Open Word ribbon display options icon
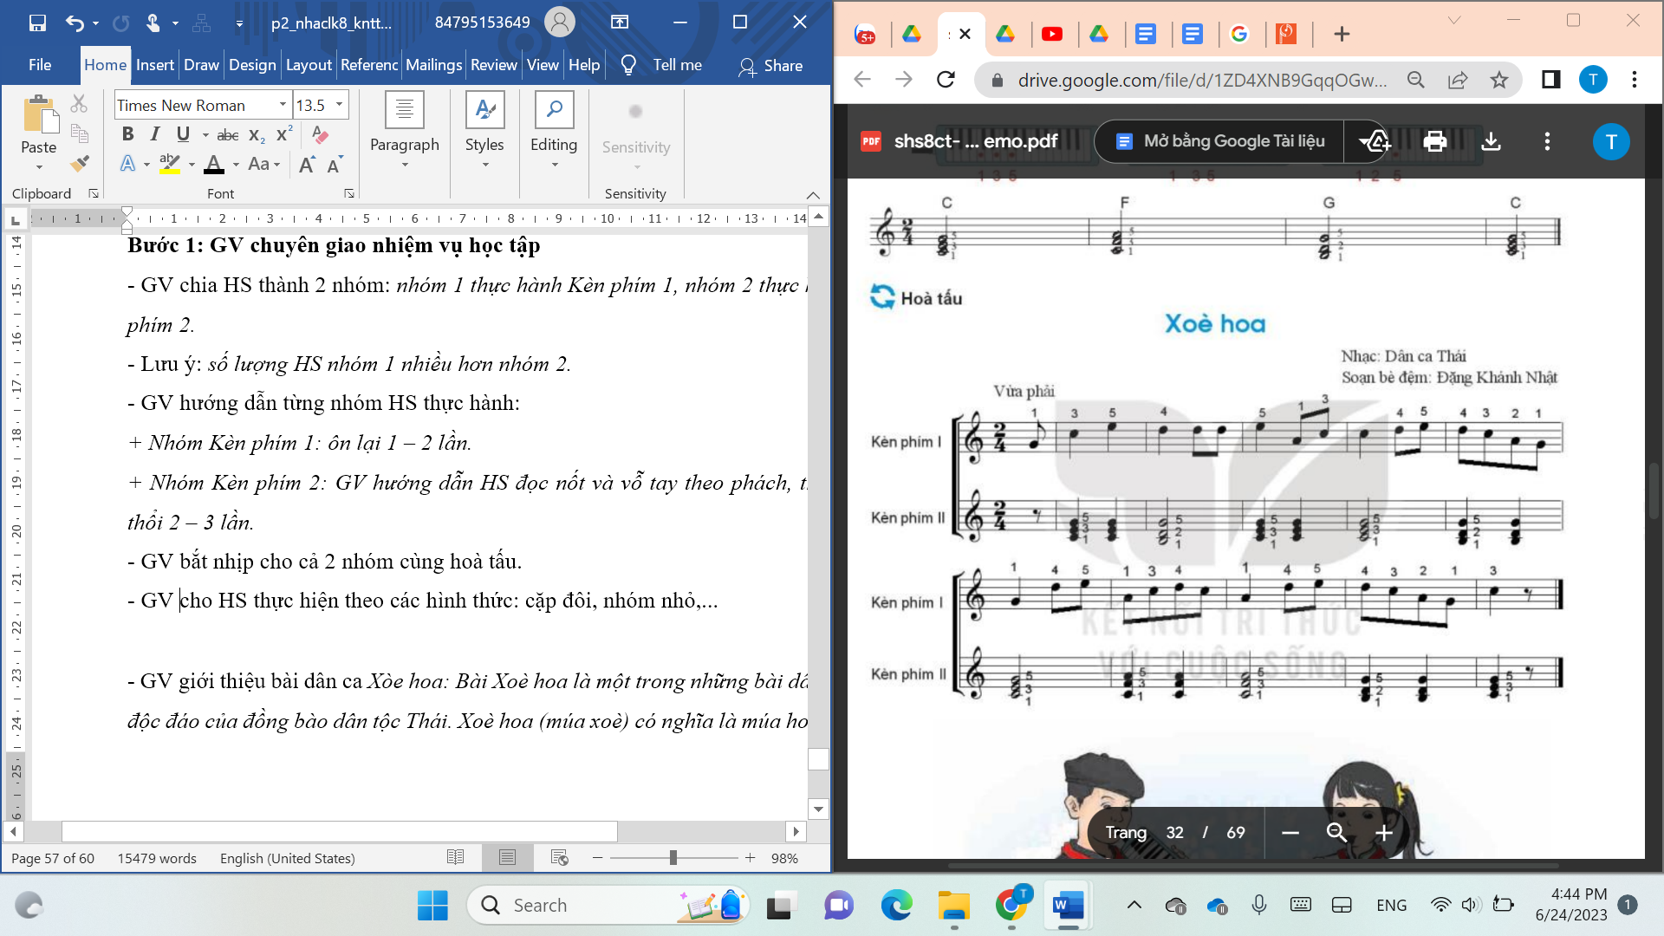The width and height of the screenshot is (1664, 936). pyautogui.click(x=620, y=23)
